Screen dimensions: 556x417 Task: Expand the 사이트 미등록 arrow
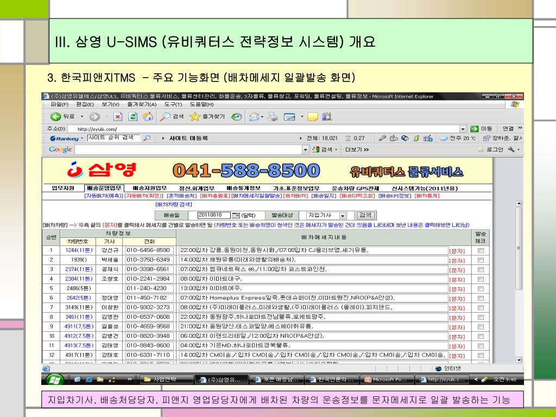(x=163, y=138)
